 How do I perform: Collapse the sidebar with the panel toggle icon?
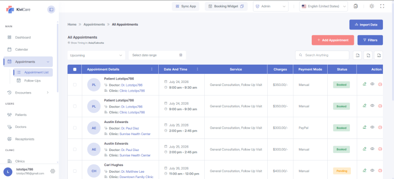pyautogui.click(x=51, y=10)
